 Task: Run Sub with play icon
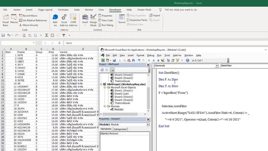[149, 60]
